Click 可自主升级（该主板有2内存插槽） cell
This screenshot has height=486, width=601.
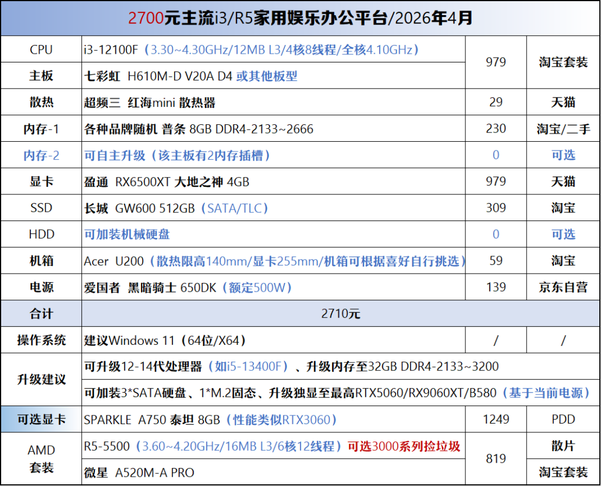(x=273, y=155)
